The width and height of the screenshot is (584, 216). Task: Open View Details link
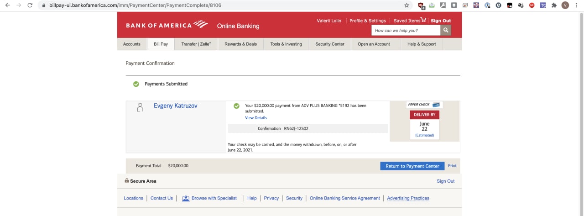coord(256,118)
